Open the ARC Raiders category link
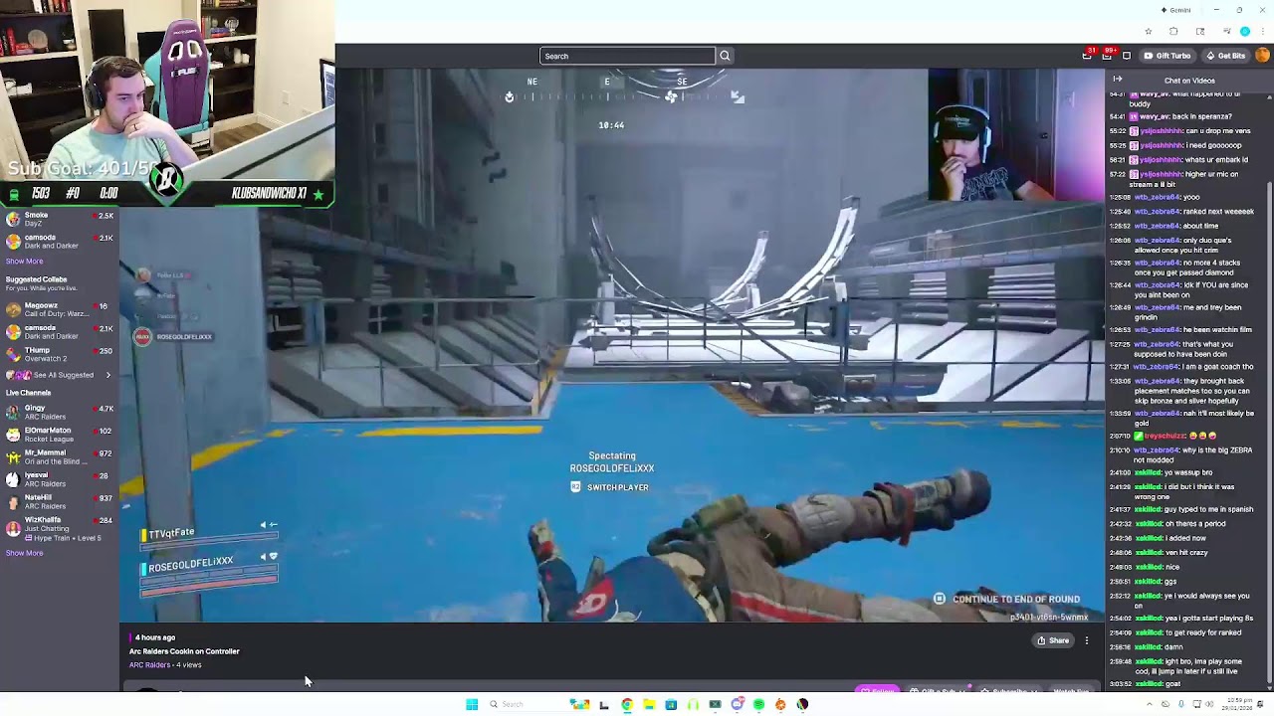1274x716 pixels. [x=149, y=665]
